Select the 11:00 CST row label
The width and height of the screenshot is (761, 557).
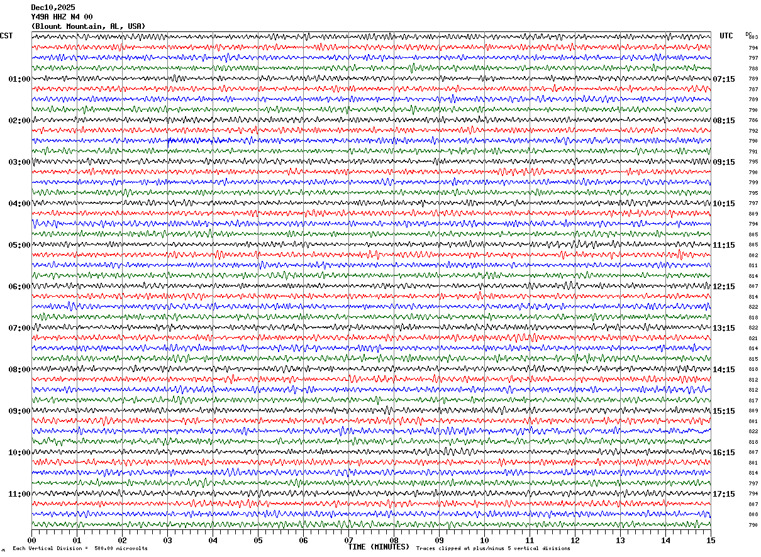pyautogui.click(x=19, y=494)
